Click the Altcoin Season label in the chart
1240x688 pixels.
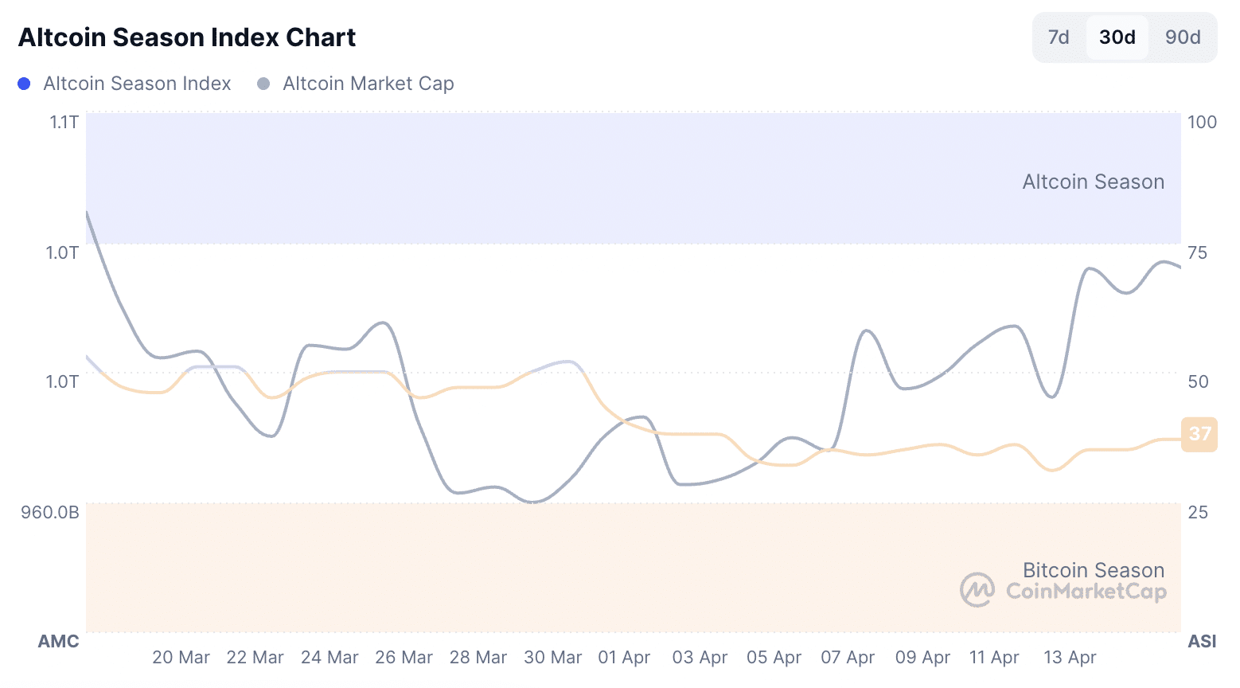click(x=1093, y=182)
